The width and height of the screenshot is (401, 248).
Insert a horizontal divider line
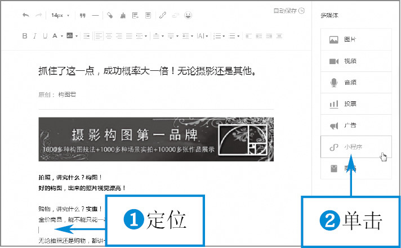(x=95, y=16)
